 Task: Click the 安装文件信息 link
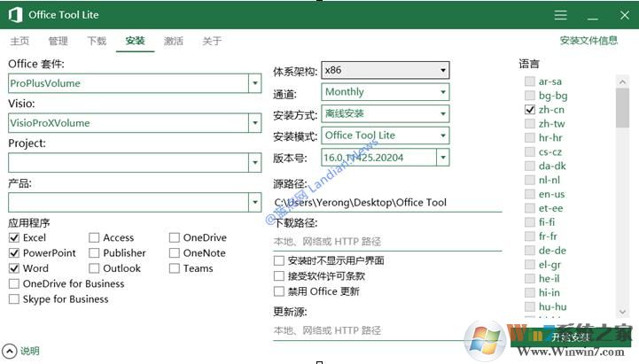pos(588,41)
